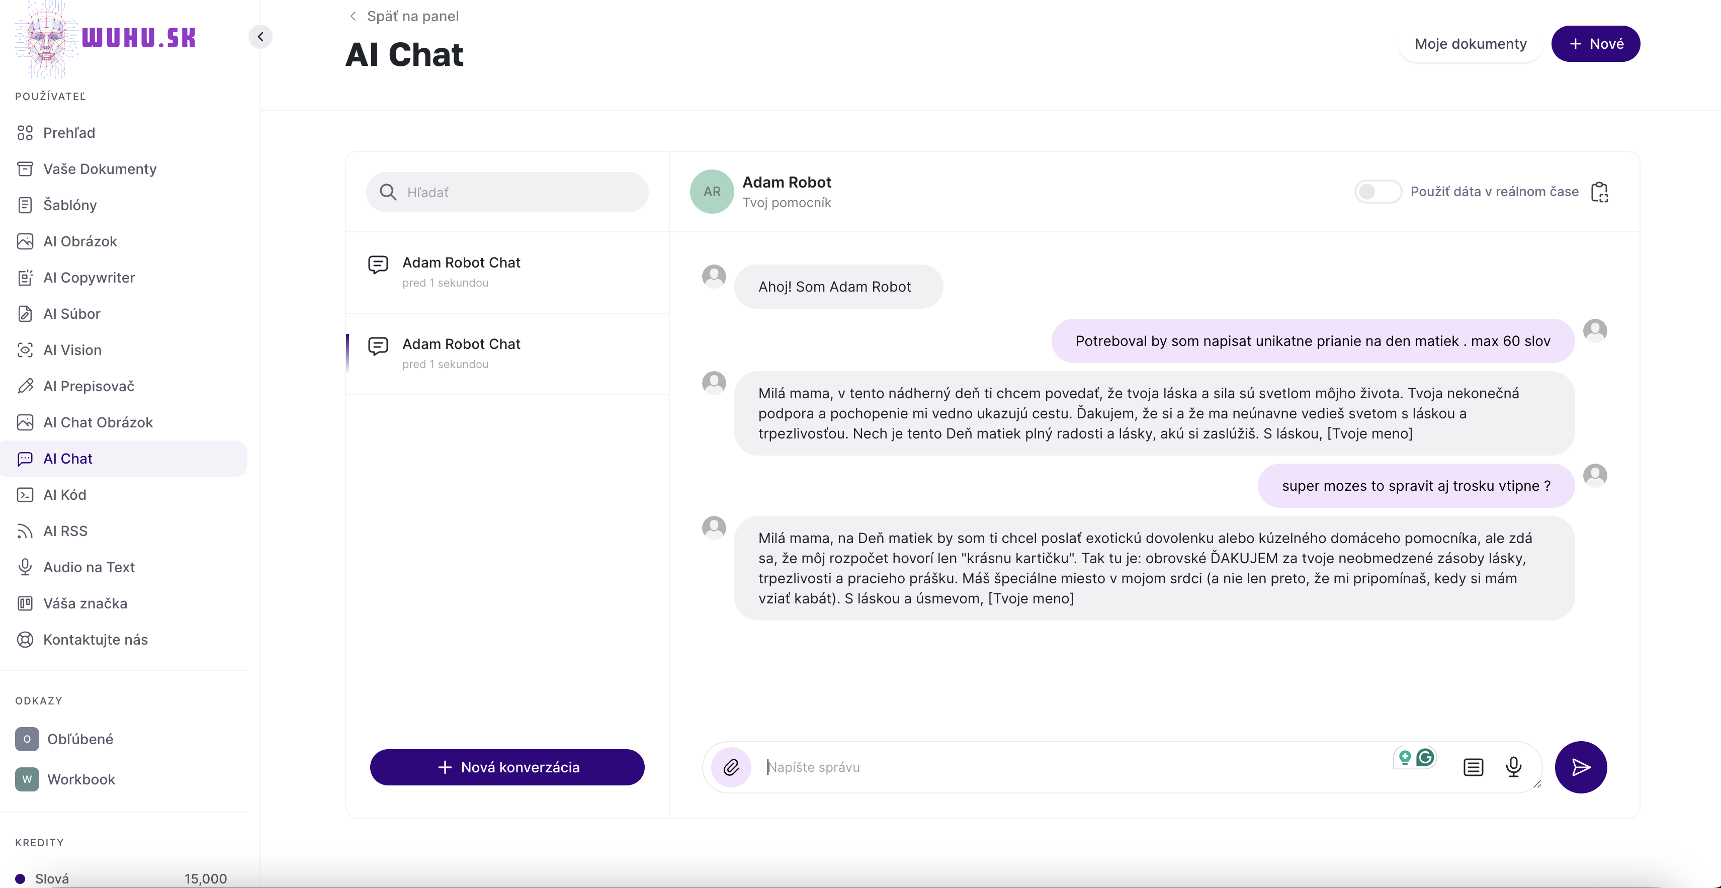
Task: Toggle 'Použiť dáta v reálnom čase' switch
Action: (x=1378, y=192)
